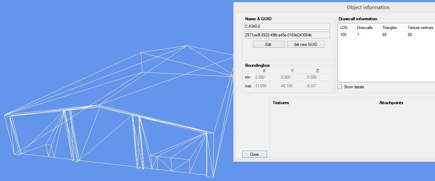Select the max Z value 9.357
The width and height of the screenshot is (435, 181).
[x=318, y=86]
